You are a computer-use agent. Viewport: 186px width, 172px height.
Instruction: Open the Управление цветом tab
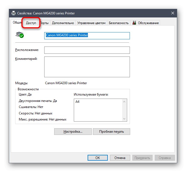point(91,23)
